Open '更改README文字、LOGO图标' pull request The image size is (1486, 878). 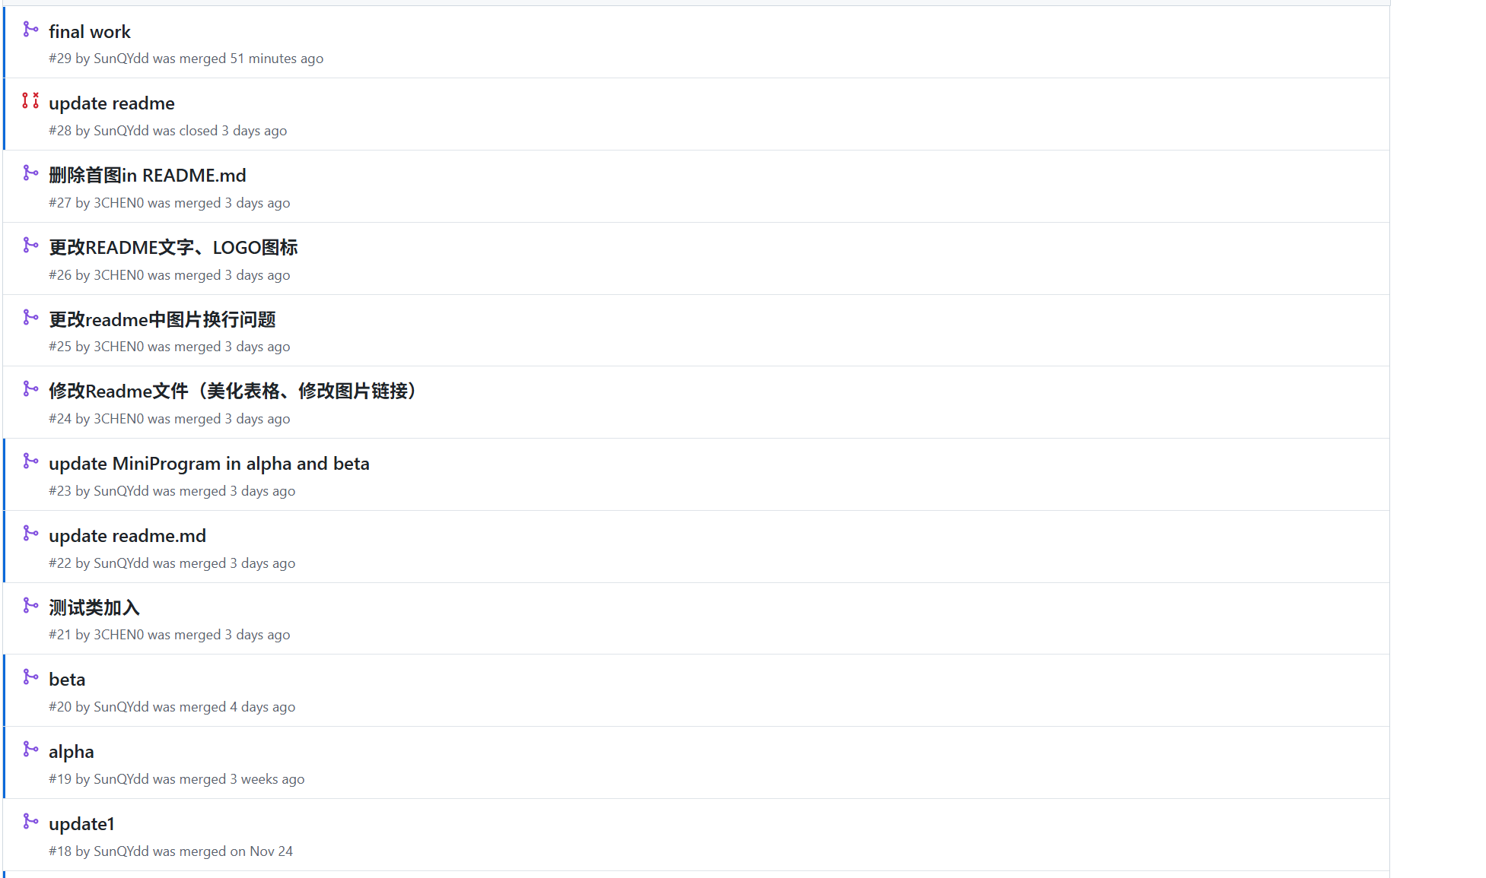[173, 248]
